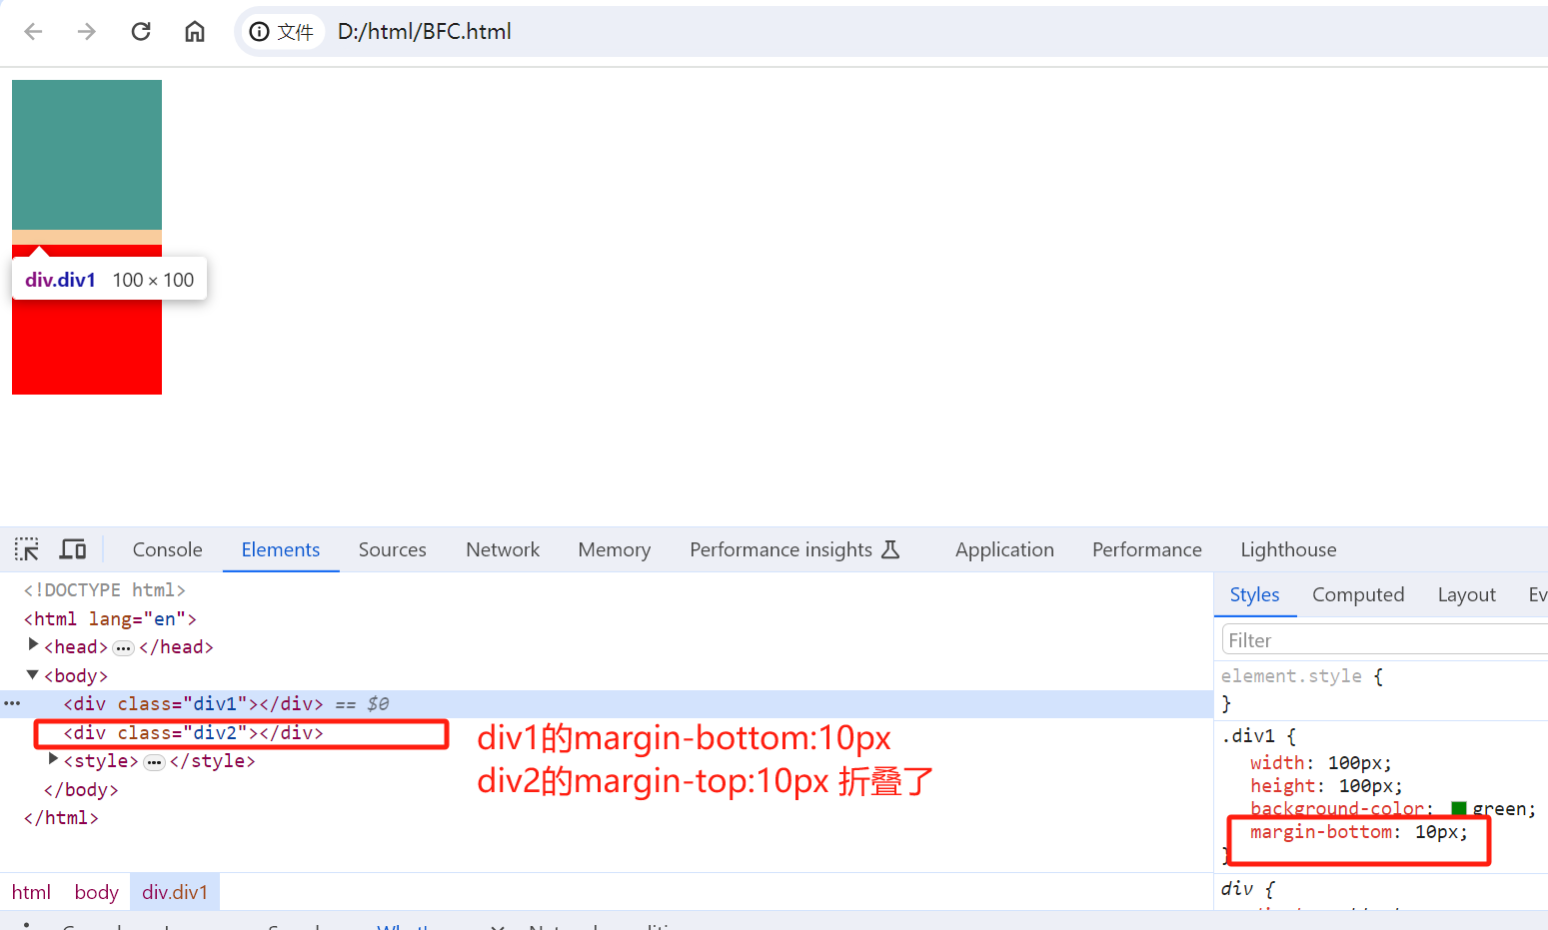This screenshot has height=930, width=1548.
Task: Click body in the DOM breadcrumb
Action: pos(96,892)
